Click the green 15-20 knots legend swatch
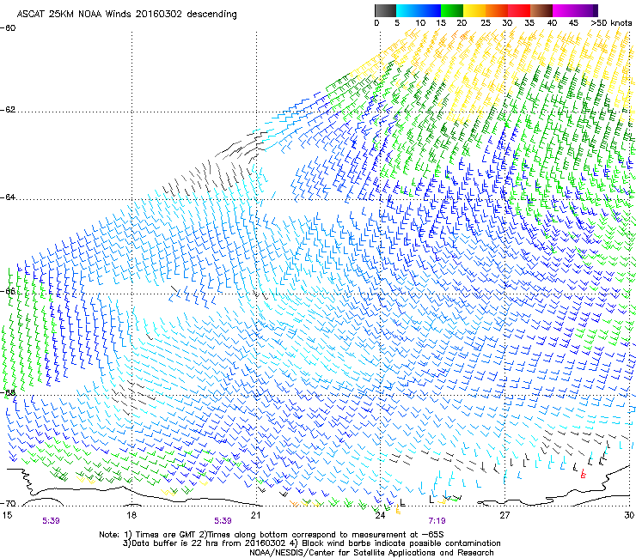This screenshot has width=636, height=558. [x=452, y=10]
